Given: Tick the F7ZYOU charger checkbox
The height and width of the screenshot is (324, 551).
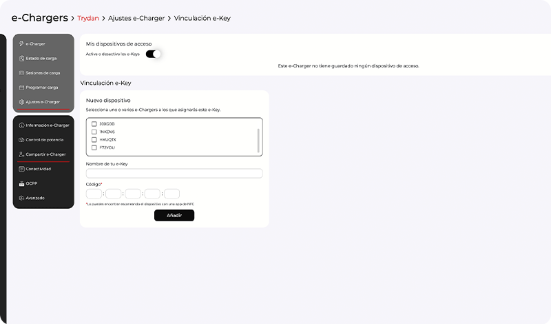Looking at the screenshot, I should [94, 147].
